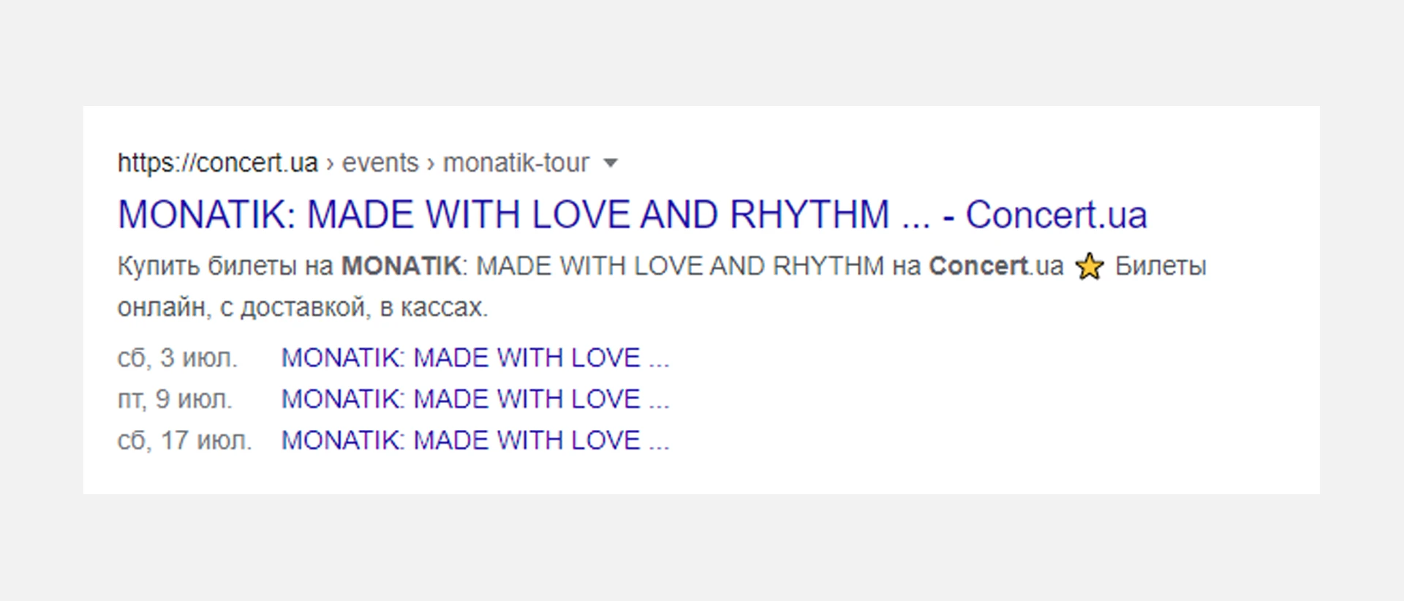Open the event link for сб, 3 июл.
This screenshot has height=601, width=1404.
(x=475, y=358)
